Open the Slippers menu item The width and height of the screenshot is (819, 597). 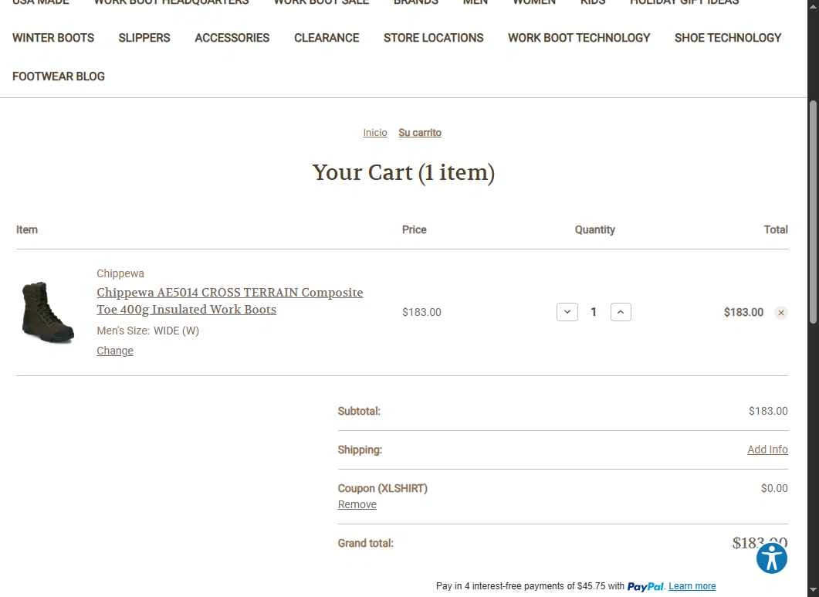[144, 38]
